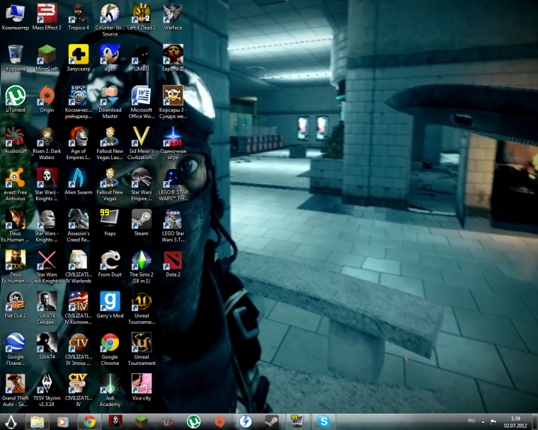538x430 pixels.
Task: Click the Skype button in the taskbar
Action: [324, 422]
